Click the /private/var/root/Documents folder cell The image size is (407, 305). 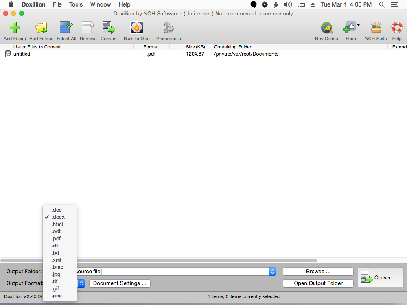[246, 54]
